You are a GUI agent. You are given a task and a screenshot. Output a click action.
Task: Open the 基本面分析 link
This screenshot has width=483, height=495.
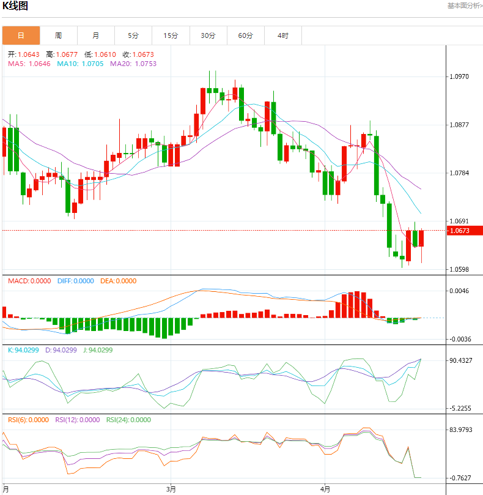click(x=465, y=6)
